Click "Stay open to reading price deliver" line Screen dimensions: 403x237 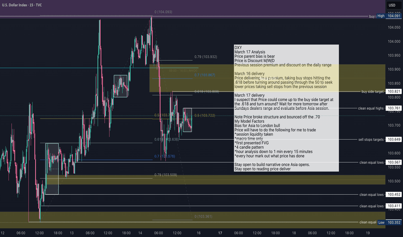tap(262, 169)
